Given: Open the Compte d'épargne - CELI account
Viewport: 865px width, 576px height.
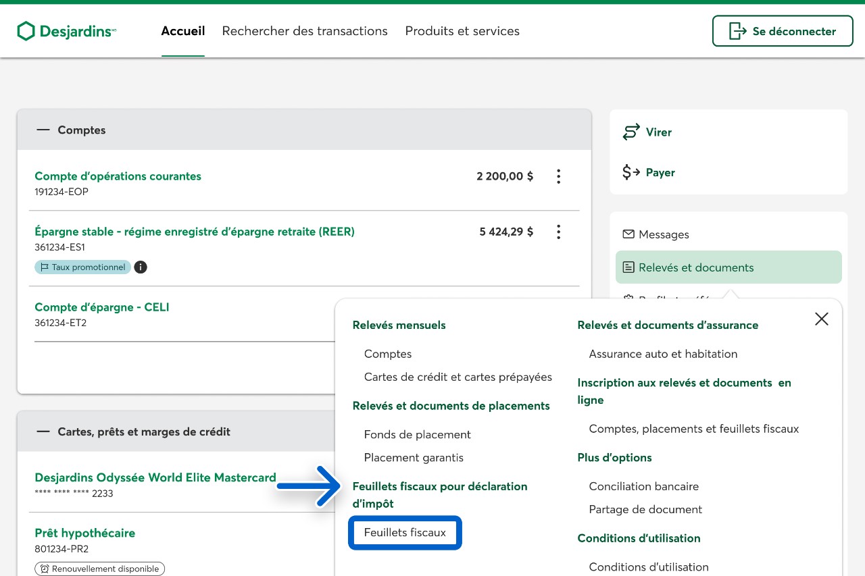Looking at the screenshot, I should [102, 307].
